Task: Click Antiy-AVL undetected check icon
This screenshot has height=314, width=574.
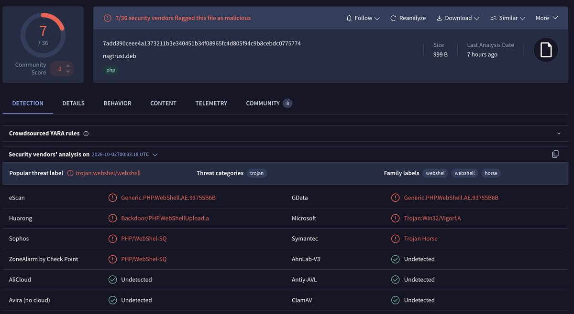Action: coord(396,280)
